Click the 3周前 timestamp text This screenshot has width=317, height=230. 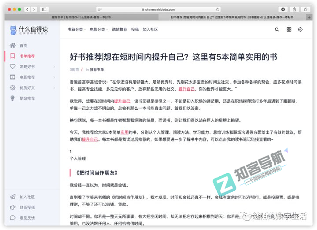74,70
